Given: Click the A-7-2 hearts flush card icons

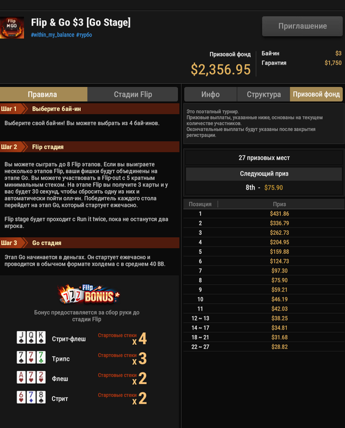Looking at the screenshot, I should click(x=31, y=377).
